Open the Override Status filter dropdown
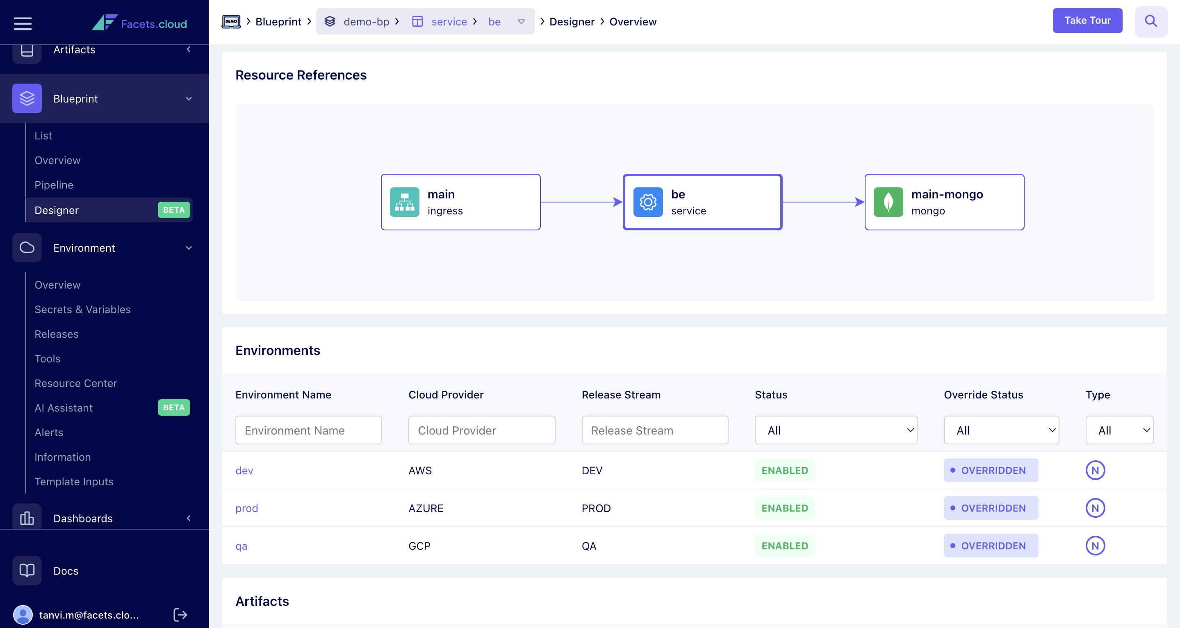 pos(1001,430)
